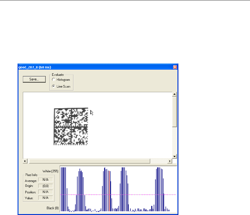Select the Histogram radio option
This screenshot has height=215, width=250.
[54, 80]
